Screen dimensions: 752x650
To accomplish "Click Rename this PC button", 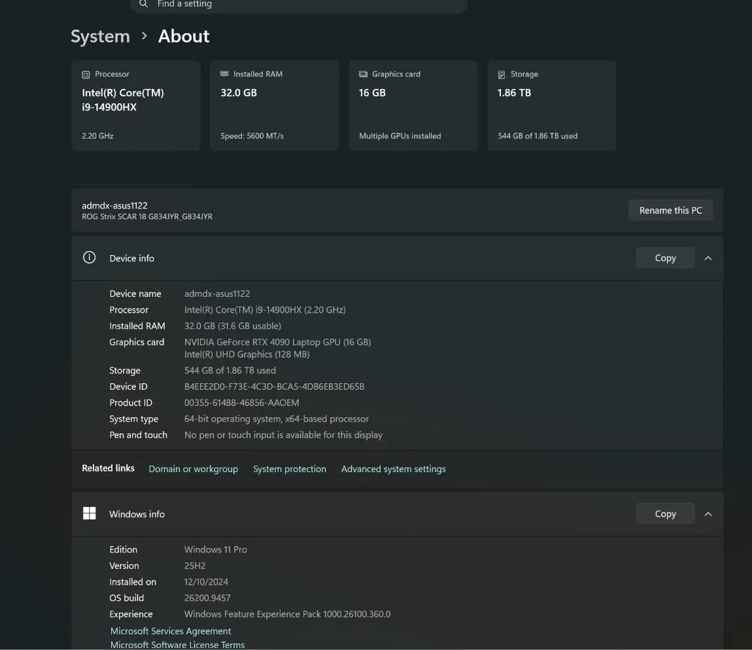I will [x=670, y=210].
